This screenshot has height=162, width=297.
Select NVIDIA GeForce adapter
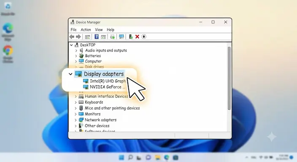tap(108, 87)
